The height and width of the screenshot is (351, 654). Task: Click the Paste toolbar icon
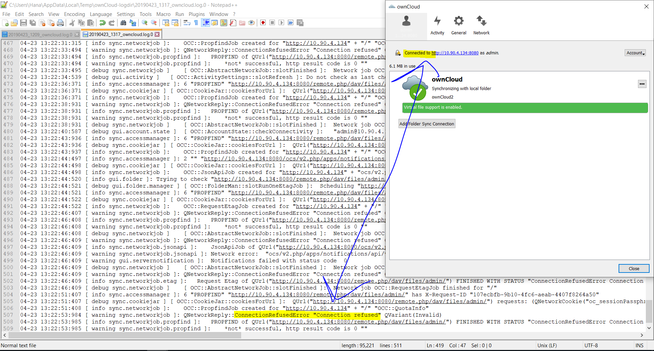pos(91,23)
